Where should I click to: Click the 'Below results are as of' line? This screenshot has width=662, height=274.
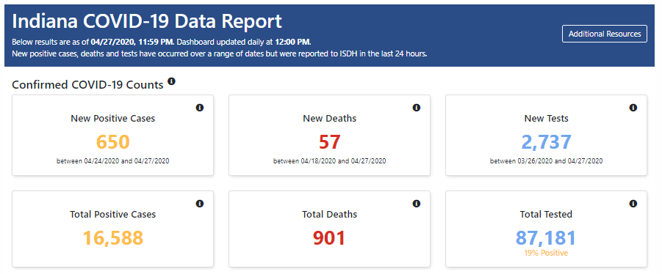(x=162, y=42)
